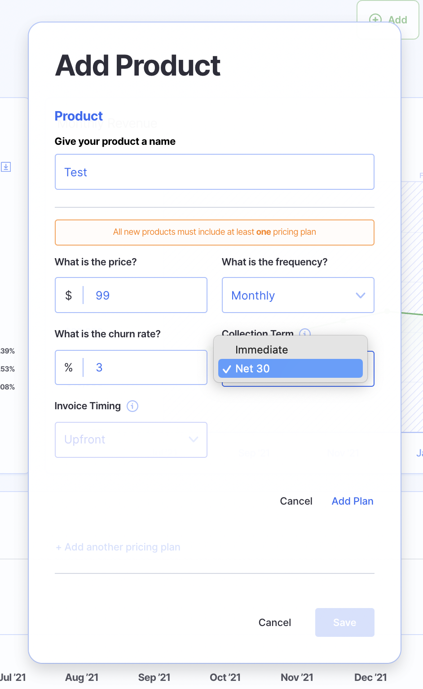Click the dollar sign price prefix

(69, 295)
